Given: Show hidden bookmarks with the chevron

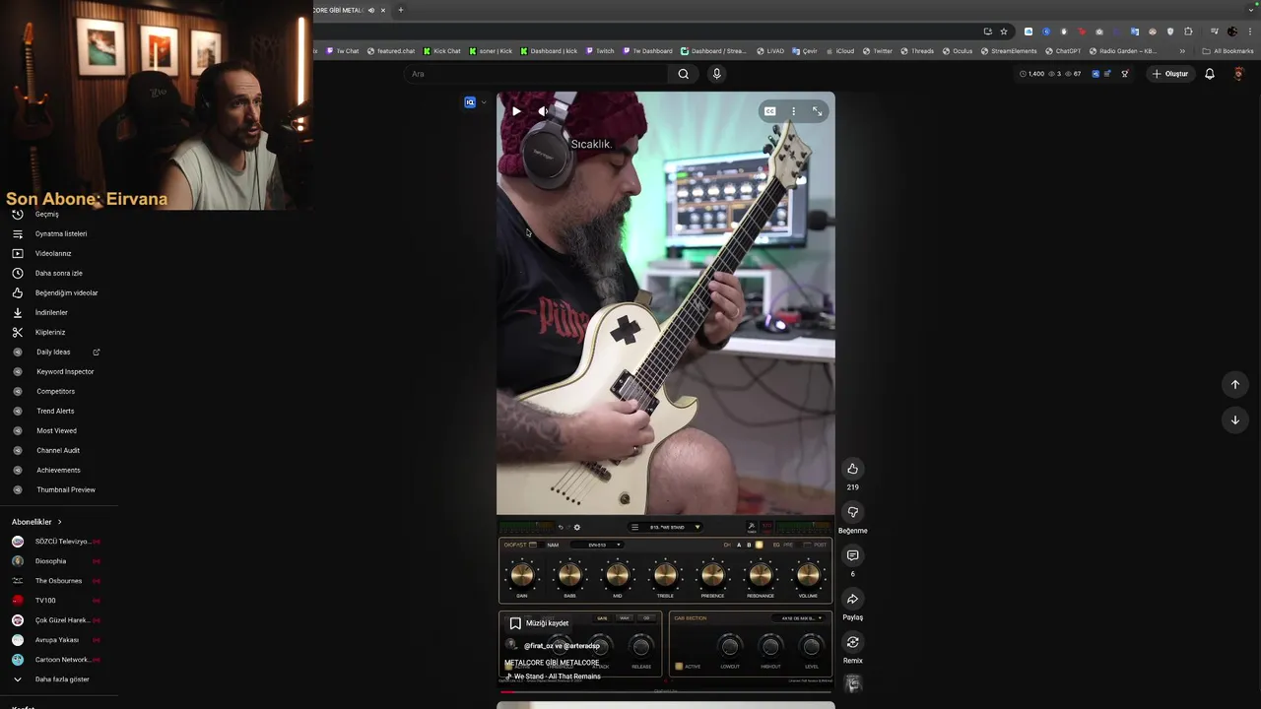Looking at the screenshot, I should 1182,51.
